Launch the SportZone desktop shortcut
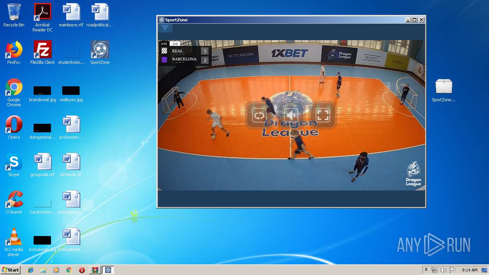The image size is (489, 275). pos(100,53)
